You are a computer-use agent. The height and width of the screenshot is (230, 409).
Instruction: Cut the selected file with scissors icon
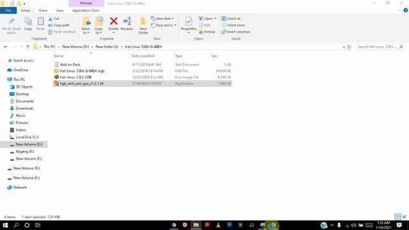click(54, 19)
